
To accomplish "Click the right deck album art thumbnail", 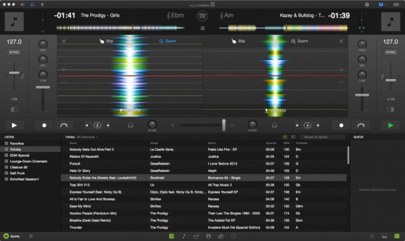I will tap(391, 22).
